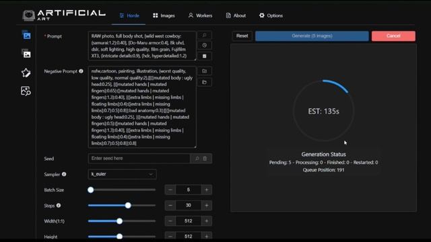The width and height of the screenshot is (431, 242).
Task: Click the 'Generation Status' heading
Action: pos(323,154)
